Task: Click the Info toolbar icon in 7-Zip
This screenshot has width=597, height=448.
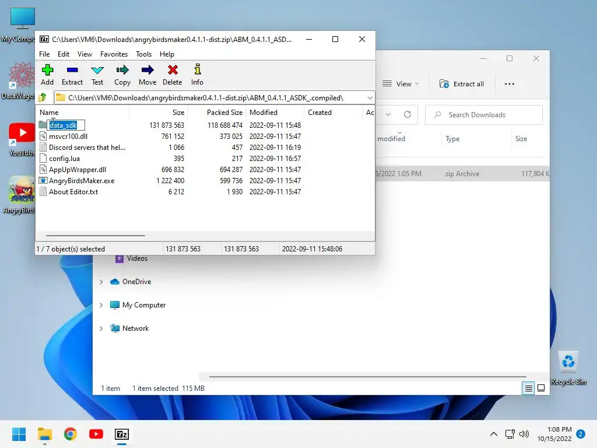Action: [197, 70]
